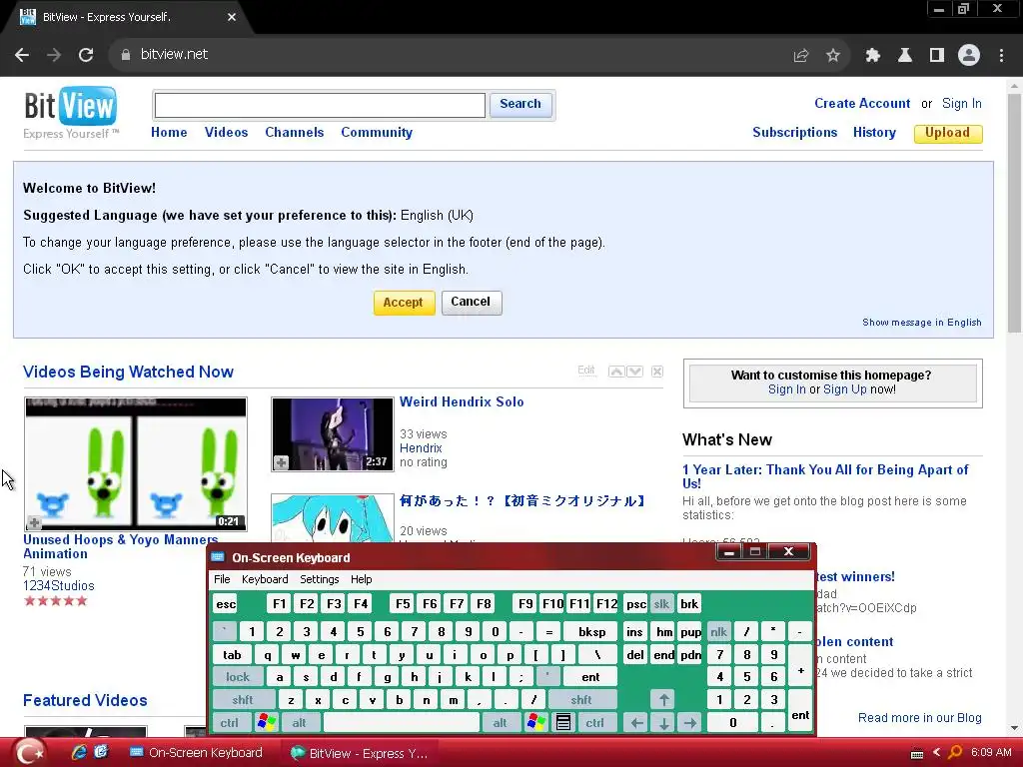The image size is (1023, 767).
Task: Toggle the nlk num lock key
Action: (x=718, y=631)
